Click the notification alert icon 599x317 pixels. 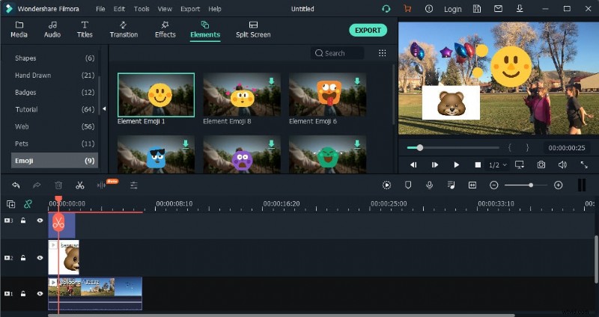[429, 9]
